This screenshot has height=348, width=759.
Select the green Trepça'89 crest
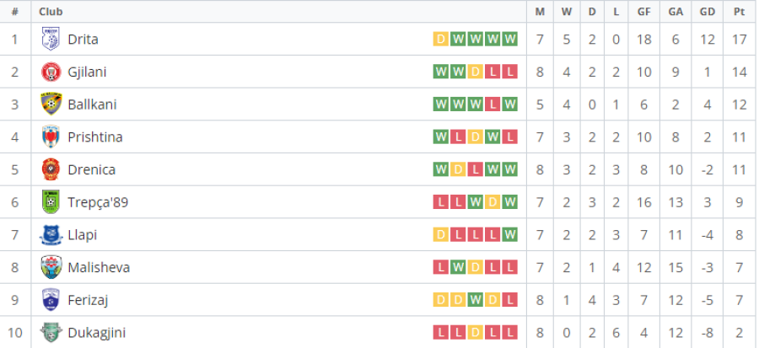coord(51,202)
